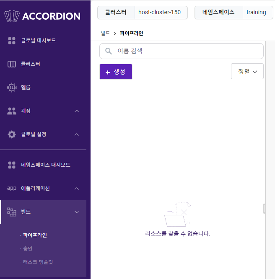
Task: Click the 생성 create button
Action: [116, 72]
